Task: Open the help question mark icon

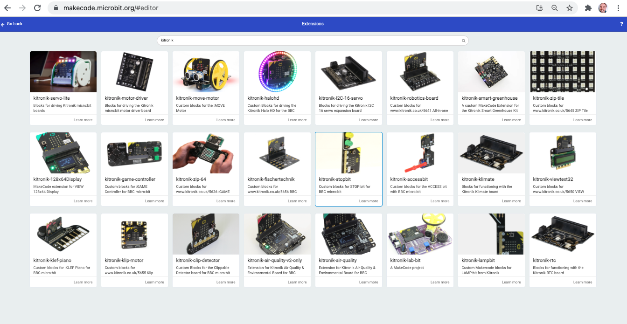Action: pos(621,23)
